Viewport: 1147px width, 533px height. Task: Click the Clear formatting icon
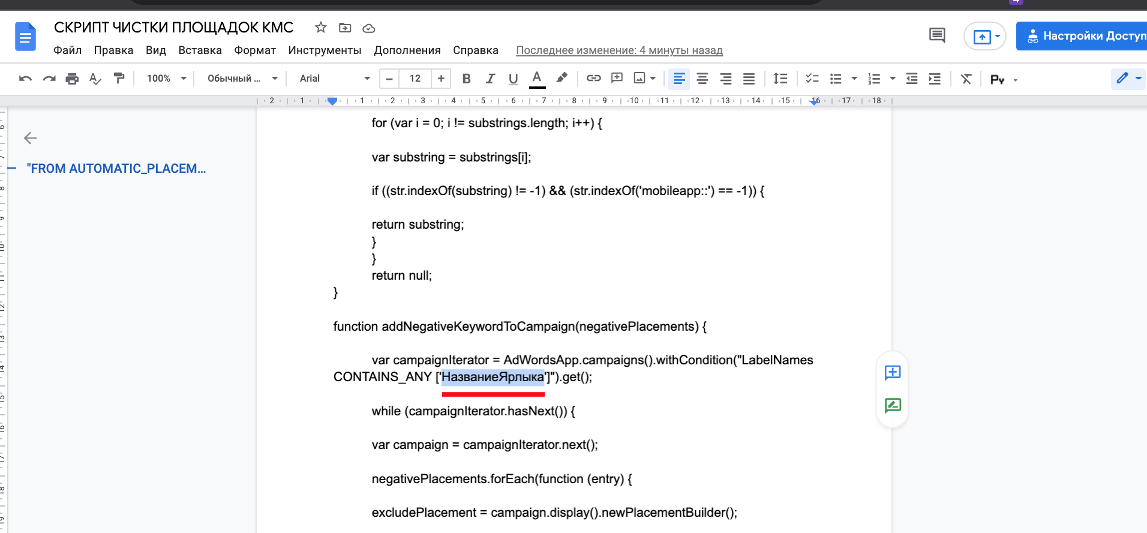pos(966,79)
